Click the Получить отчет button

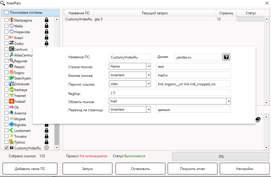coord(192,169)
